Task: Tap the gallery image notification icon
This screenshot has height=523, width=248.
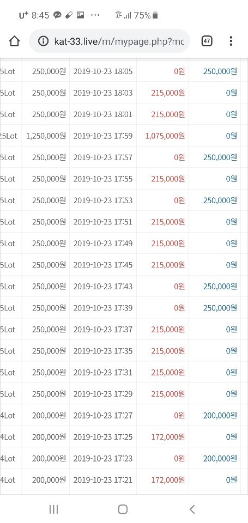Action: coord(81,15)
